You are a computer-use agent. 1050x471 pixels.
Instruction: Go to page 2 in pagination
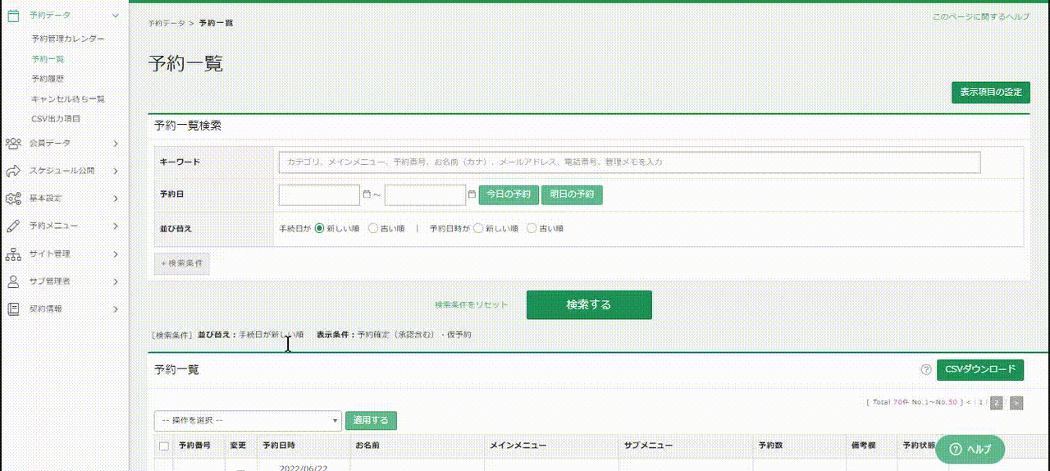click(996, 403)
